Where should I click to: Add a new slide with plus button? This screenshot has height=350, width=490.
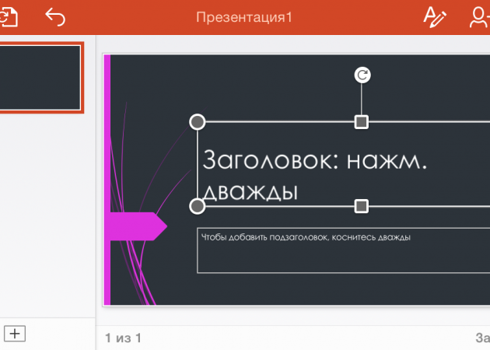16,334
